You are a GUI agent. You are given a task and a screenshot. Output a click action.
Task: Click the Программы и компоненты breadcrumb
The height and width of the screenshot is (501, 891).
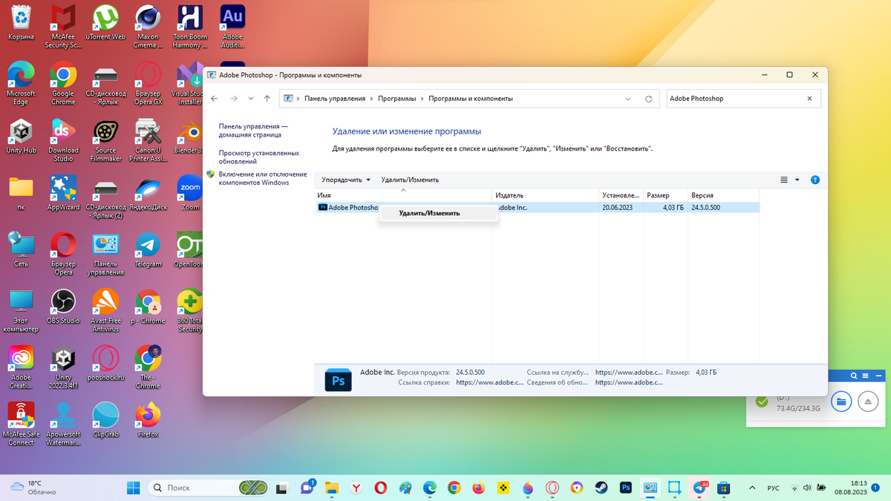470,99
